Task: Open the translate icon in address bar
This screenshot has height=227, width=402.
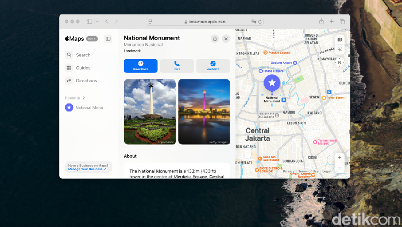Action: 254,21
